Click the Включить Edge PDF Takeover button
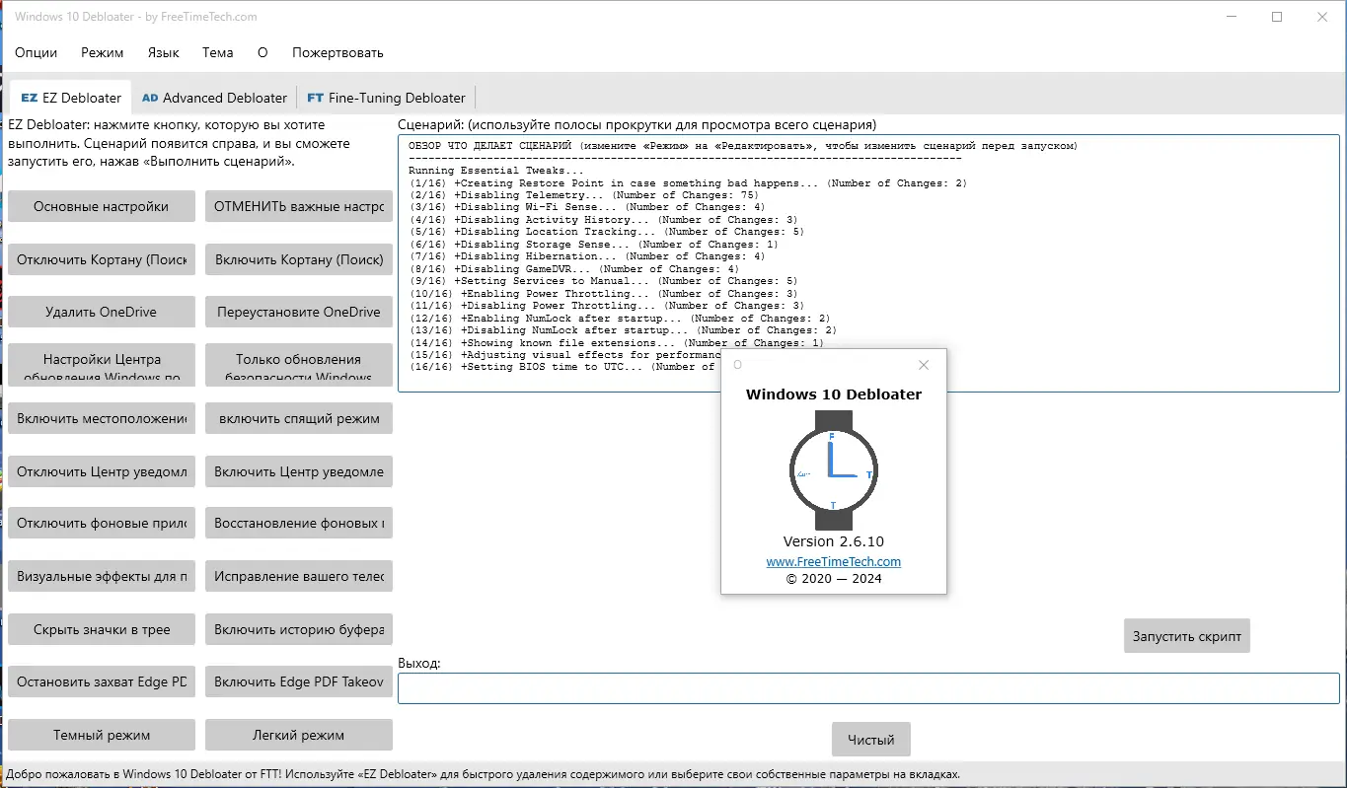The height and width of the screenshot is (788, 1347). 299,681
